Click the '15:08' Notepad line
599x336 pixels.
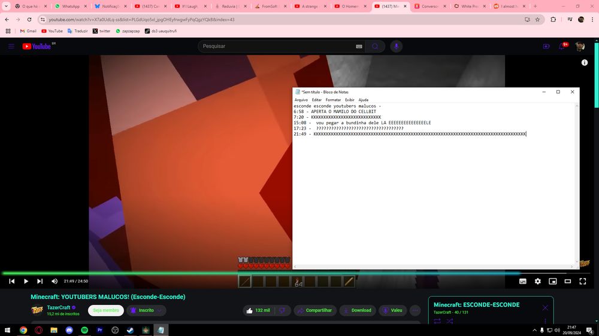[x=362, y=123]
